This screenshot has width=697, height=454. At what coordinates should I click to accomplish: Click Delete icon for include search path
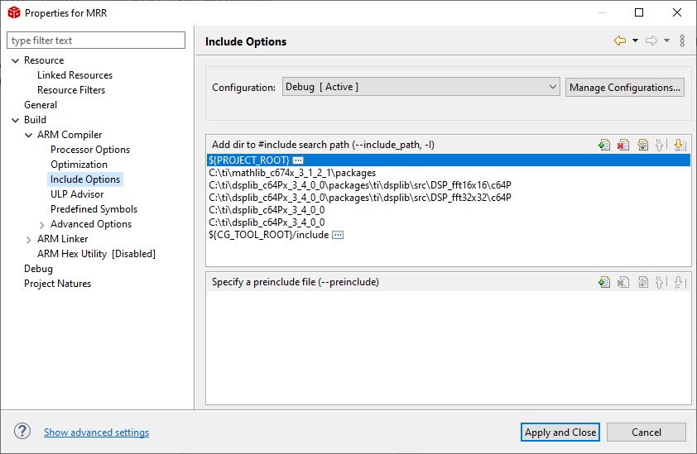pyautogui.click(x=623, y=145)
